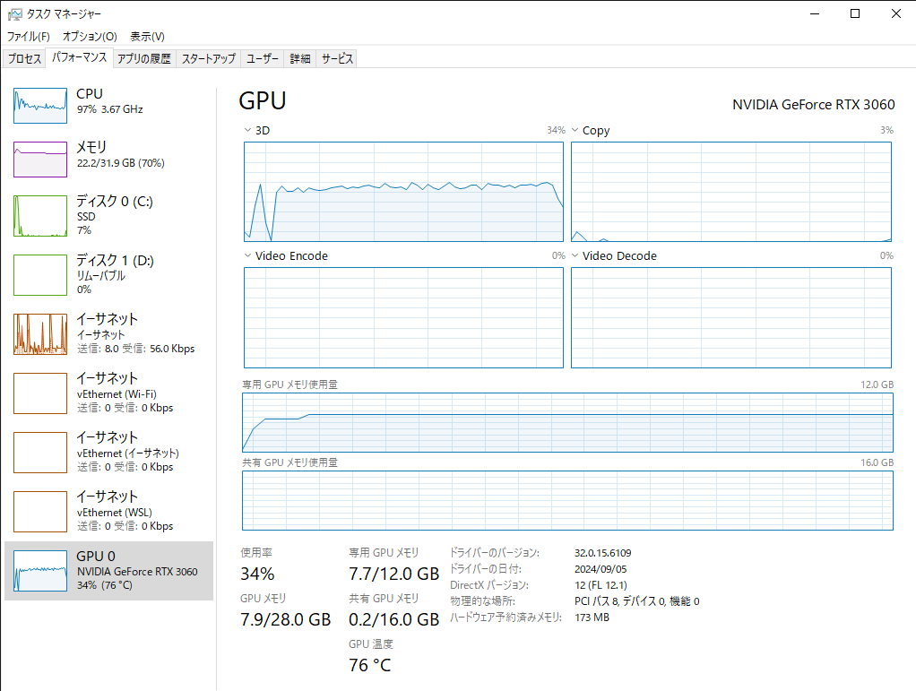Click the Video Encode usage graph

[x=403, y=318]
